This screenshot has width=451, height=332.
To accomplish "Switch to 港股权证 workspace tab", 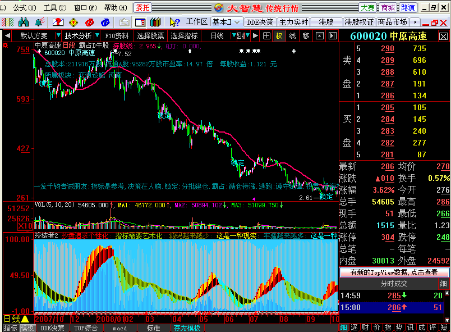I will click(x=359, y=22).
